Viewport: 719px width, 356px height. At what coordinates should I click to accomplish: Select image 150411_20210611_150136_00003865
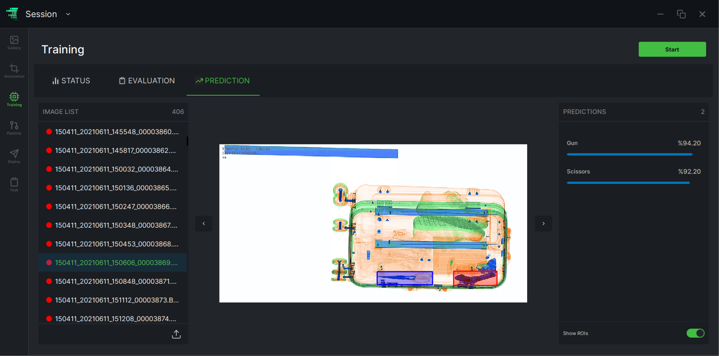113,188
